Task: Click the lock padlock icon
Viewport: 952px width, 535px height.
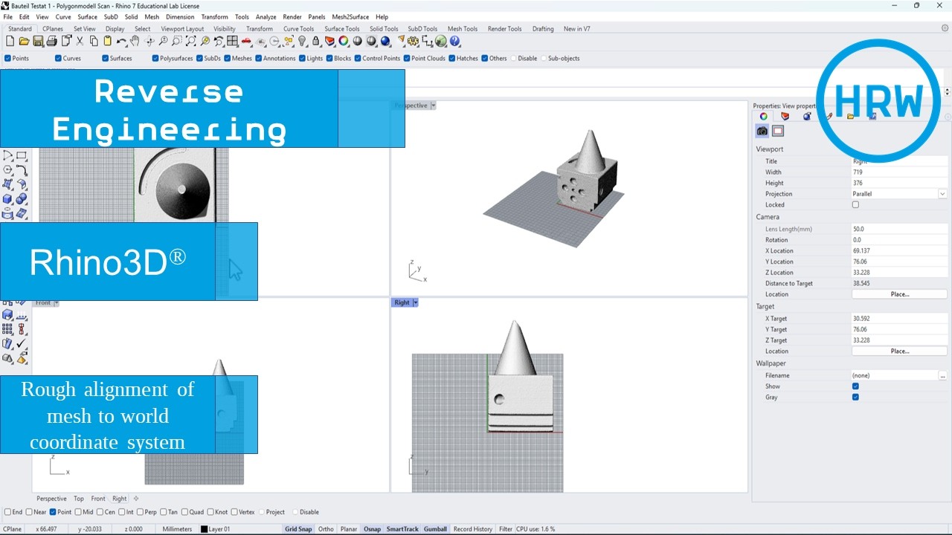Action: point(316,41)
